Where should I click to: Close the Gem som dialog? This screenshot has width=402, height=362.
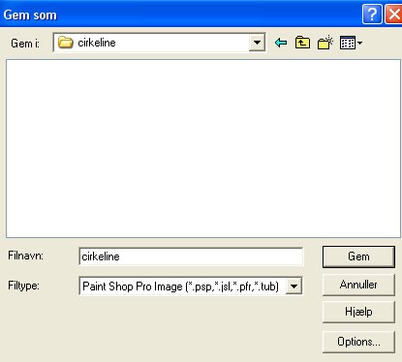(394, 15)
